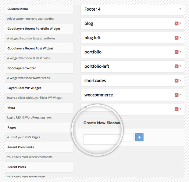This screenshot has width=189, height=182.
Task: Delete the shortcodes sidebar red X icon
Action: [x=177, y=81]
